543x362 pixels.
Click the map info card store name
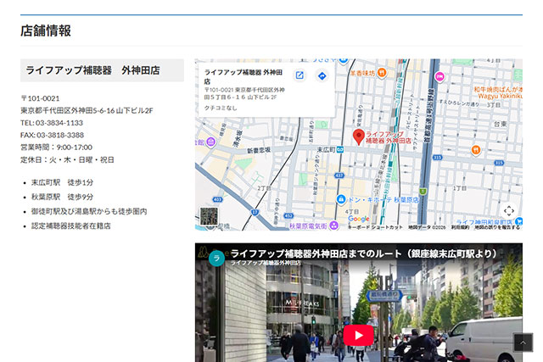(x=244, y=76)
